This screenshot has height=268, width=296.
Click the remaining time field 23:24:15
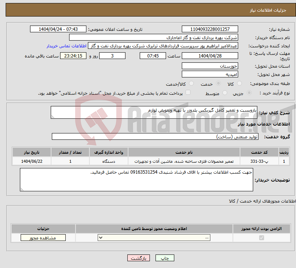tap(73, 56)
